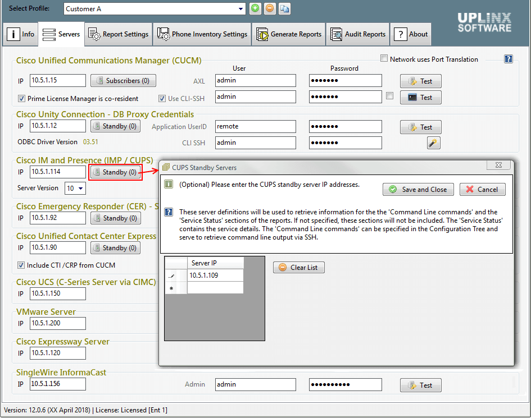Click the InformaCast Admin password field
531x418 pixels.
pyautogui.click(x=346, y=384)
